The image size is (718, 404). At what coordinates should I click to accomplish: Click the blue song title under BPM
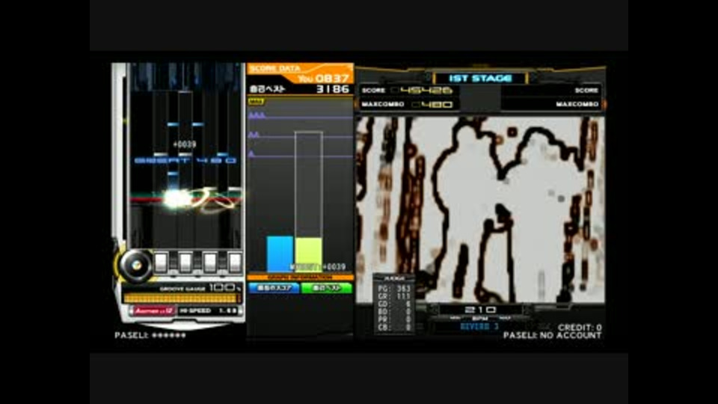tap(479, 327)
